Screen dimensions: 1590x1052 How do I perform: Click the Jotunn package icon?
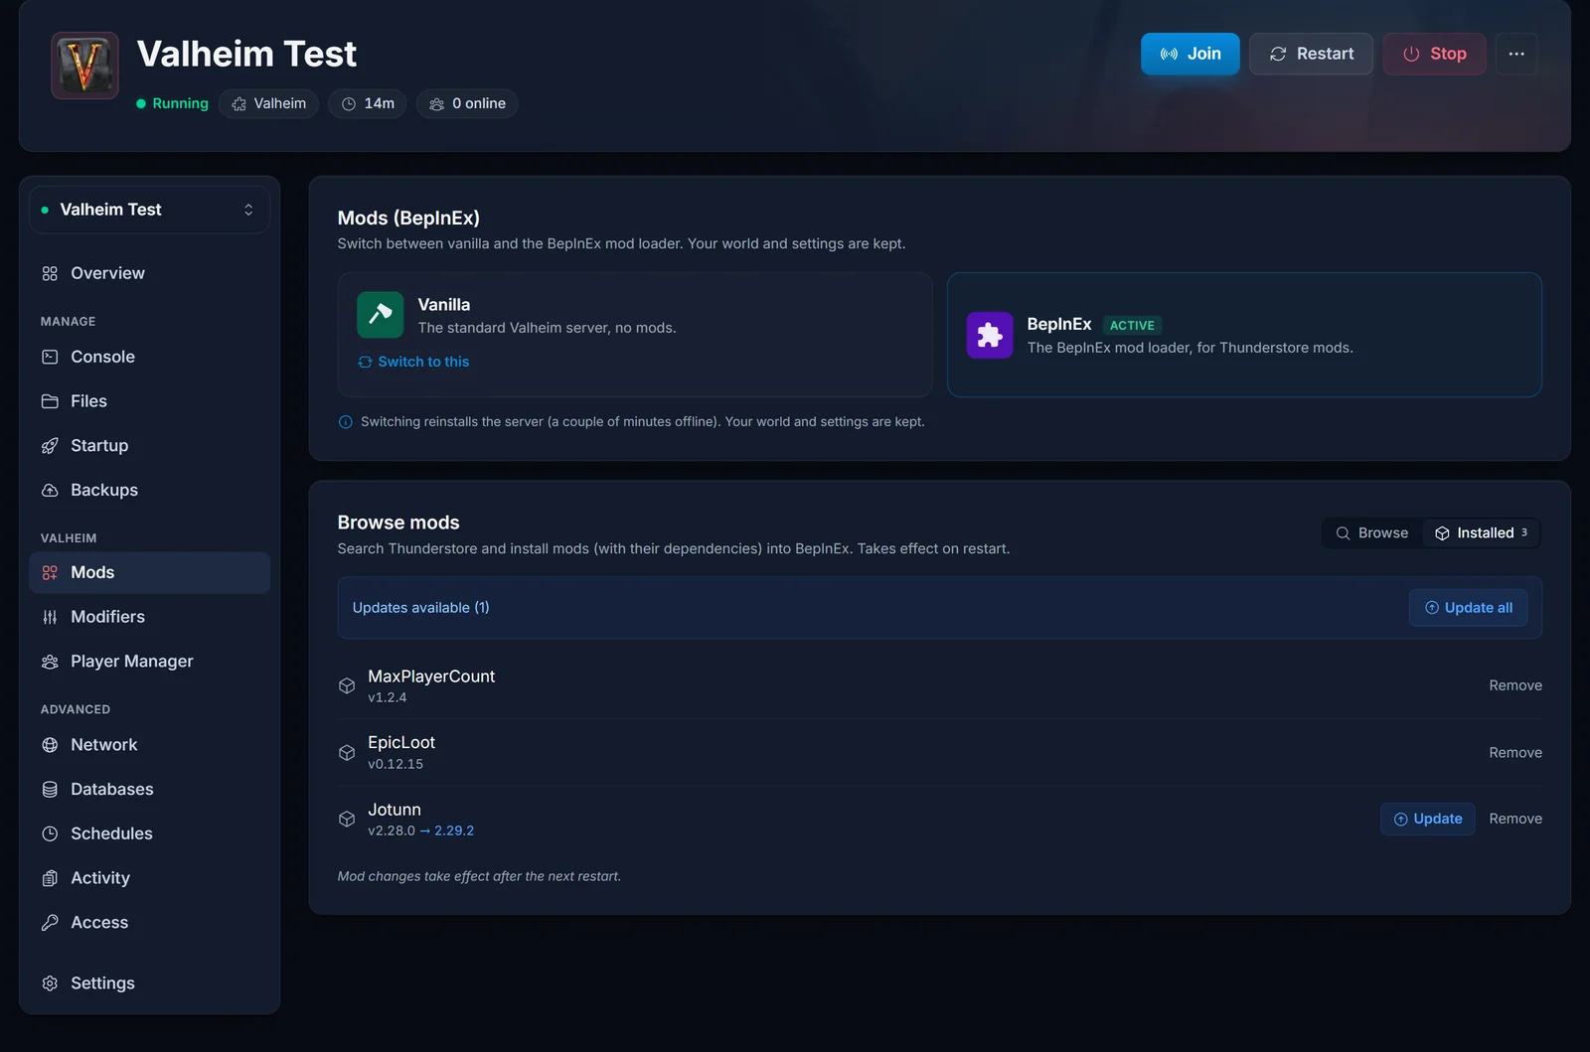[347, 819]
